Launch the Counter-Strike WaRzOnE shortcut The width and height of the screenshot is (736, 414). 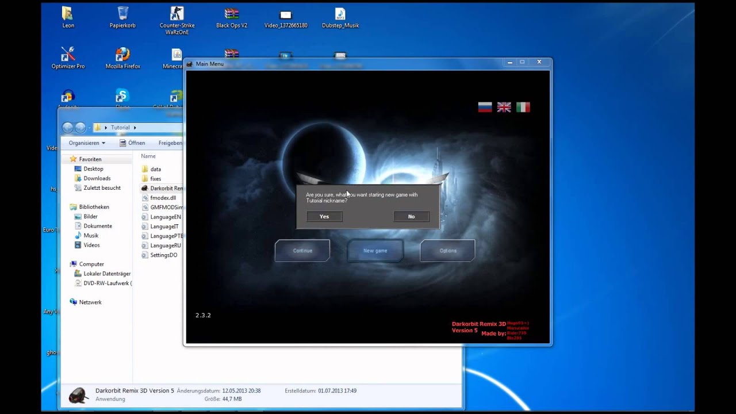point(177,21)
